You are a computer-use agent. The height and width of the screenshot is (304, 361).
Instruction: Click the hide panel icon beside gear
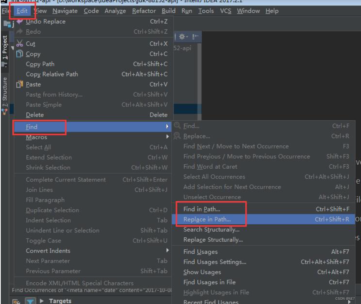coord(196,37)
